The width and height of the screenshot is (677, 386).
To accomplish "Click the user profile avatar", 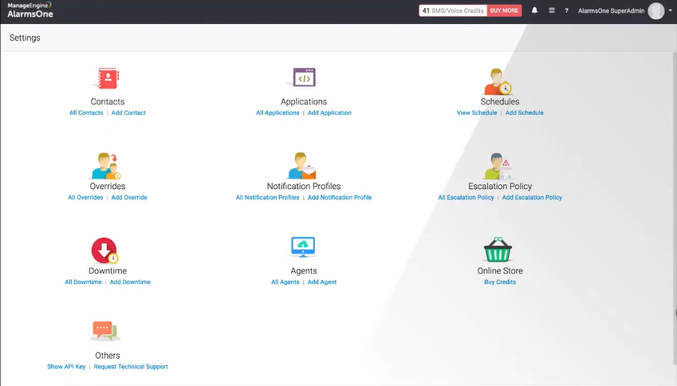I will pyautogui.click(x=656, y=11).
